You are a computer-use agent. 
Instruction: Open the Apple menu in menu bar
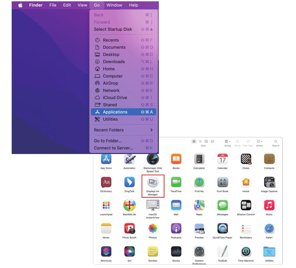pos(20,5)
